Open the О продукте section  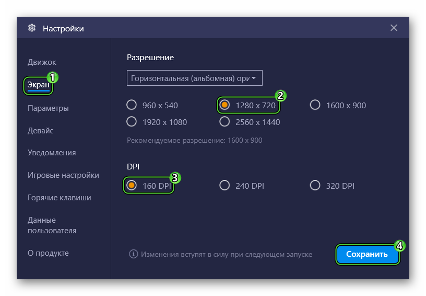tap(48, 253)
